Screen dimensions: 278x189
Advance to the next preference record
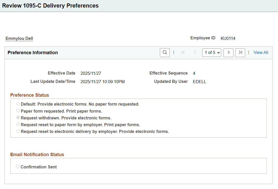(x=228, y=52)
